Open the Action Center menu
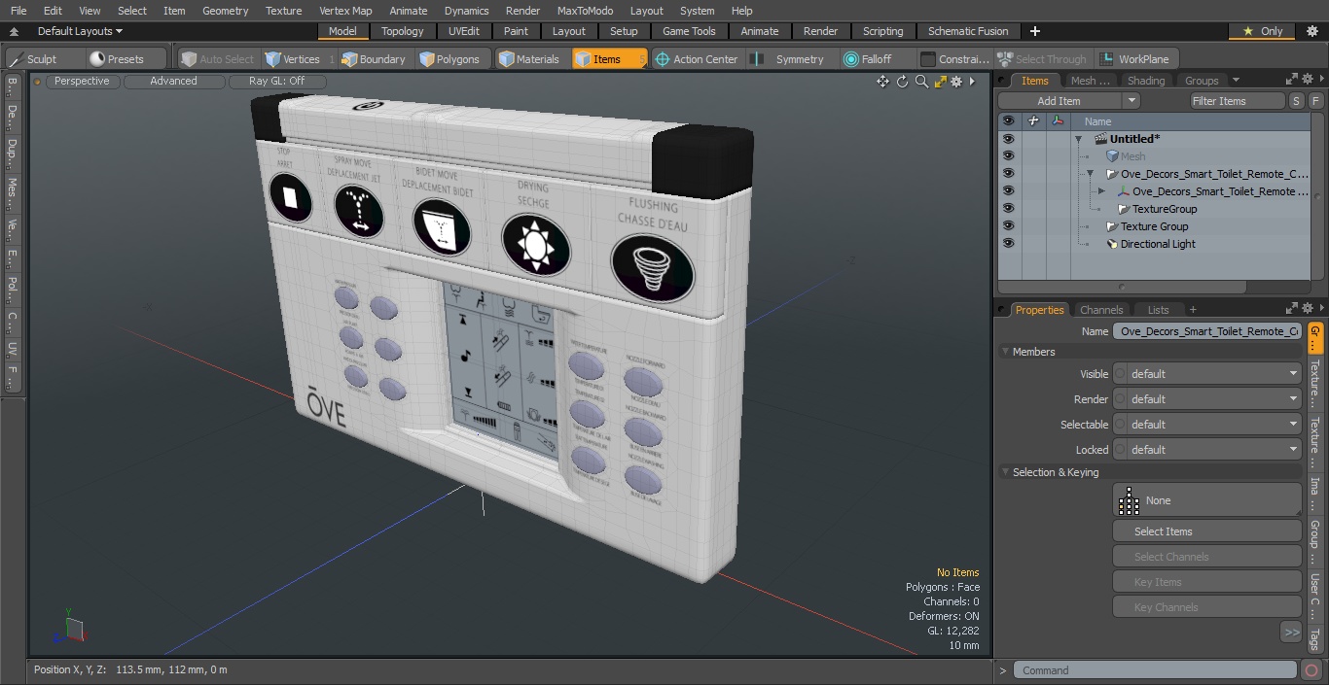The height and width of the screenshot is (685, 1329). (x=697, y=59)
